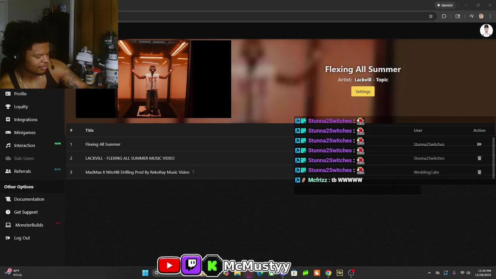Click the microphone tray icon
Image resolution: width=496 pixels, height=279 pixels.
pyautogui.click(x=454, y=273)
